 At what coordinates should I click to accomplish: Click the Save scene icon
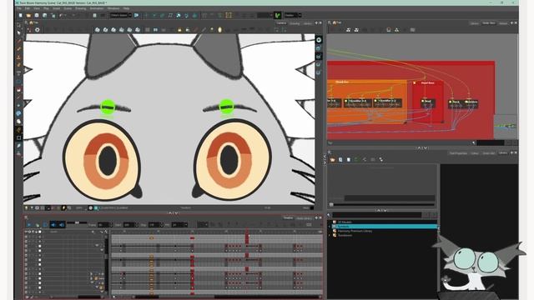coord(37,15)
